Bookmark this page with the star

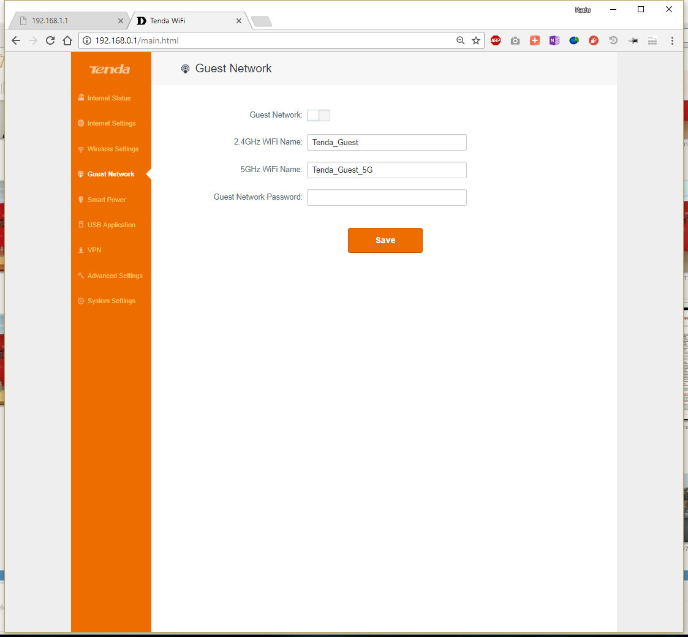tap(476, 40)
